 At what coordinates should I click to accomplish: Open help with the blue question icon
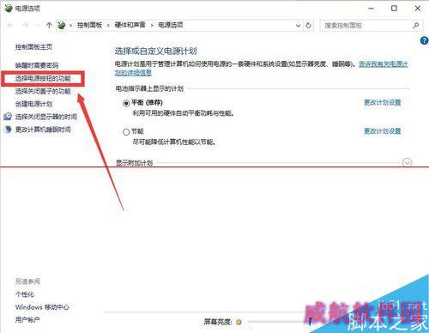point(424,40)
